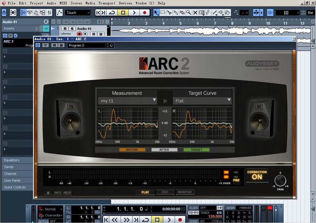316x223 pixels.
Task: Click the tempo value 120.000
Action: [215, 217]
